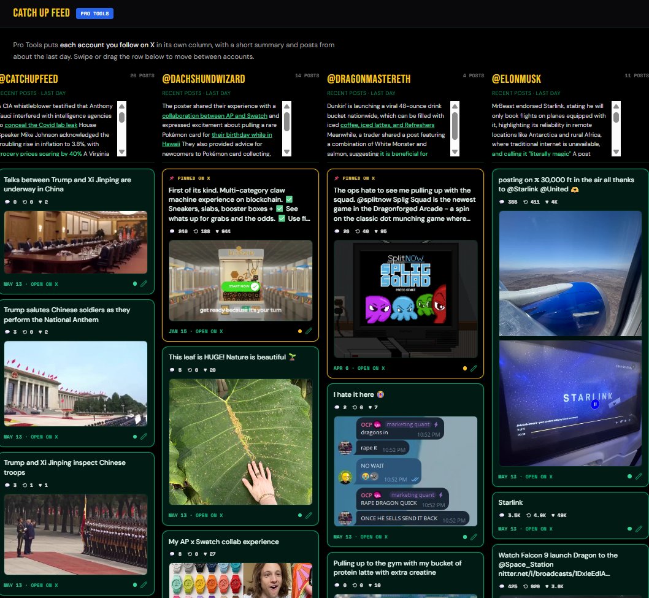Open 'MAY 13 · OPEN ON X' under leaf post

pos(196,515)
